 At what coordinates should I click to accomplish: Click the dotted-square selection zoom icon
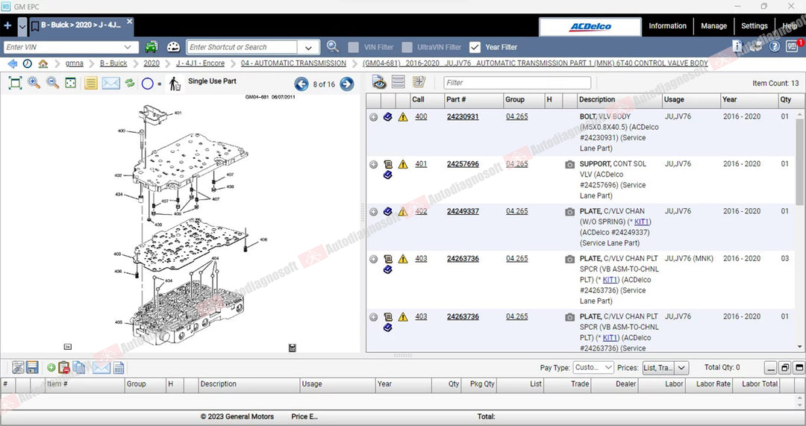pyautogui.click(x=70, y=83)
